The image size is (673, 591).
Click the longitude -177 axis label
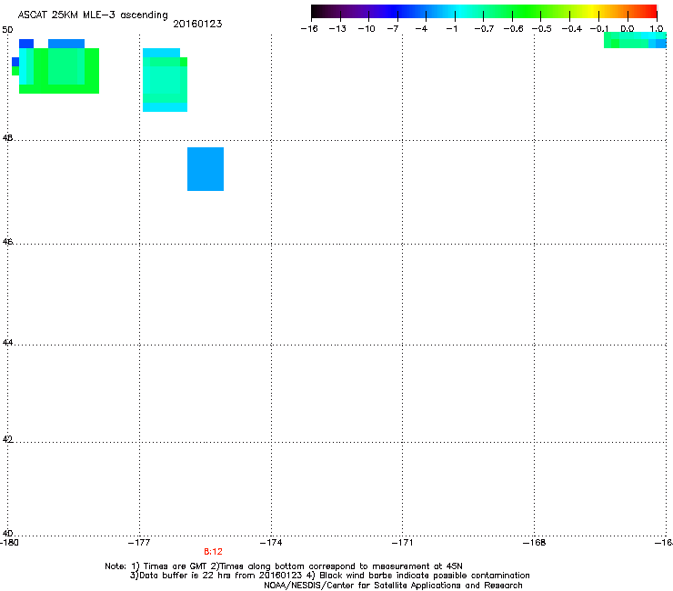click(139, 543)
